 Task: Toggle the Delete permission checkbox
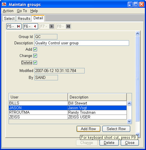click(35, 62)
